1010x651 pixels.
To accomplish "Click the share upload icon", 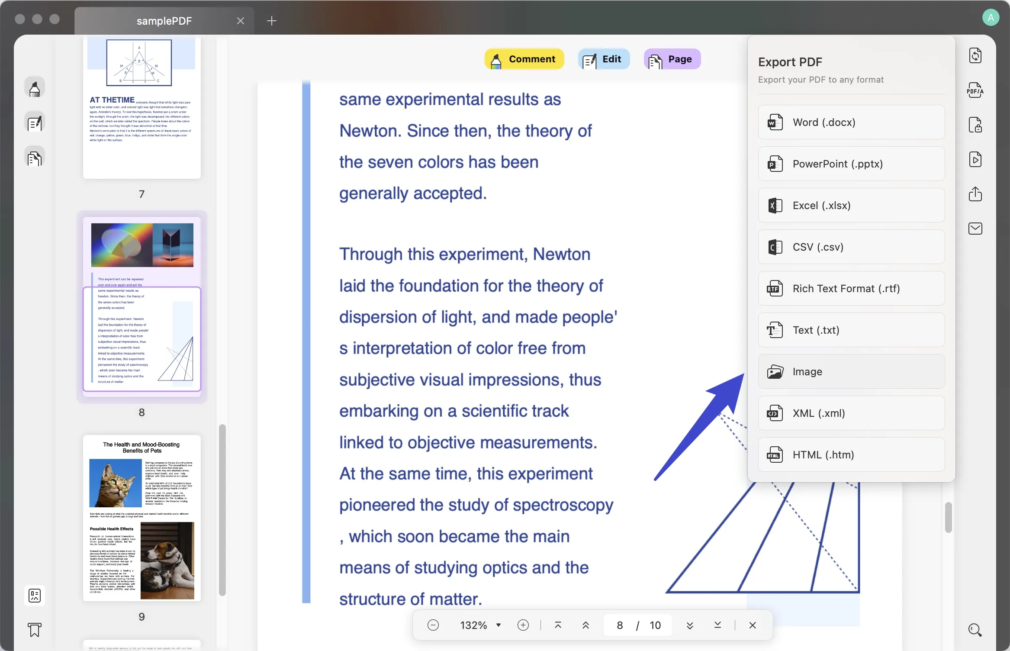I will click(975, 194).
